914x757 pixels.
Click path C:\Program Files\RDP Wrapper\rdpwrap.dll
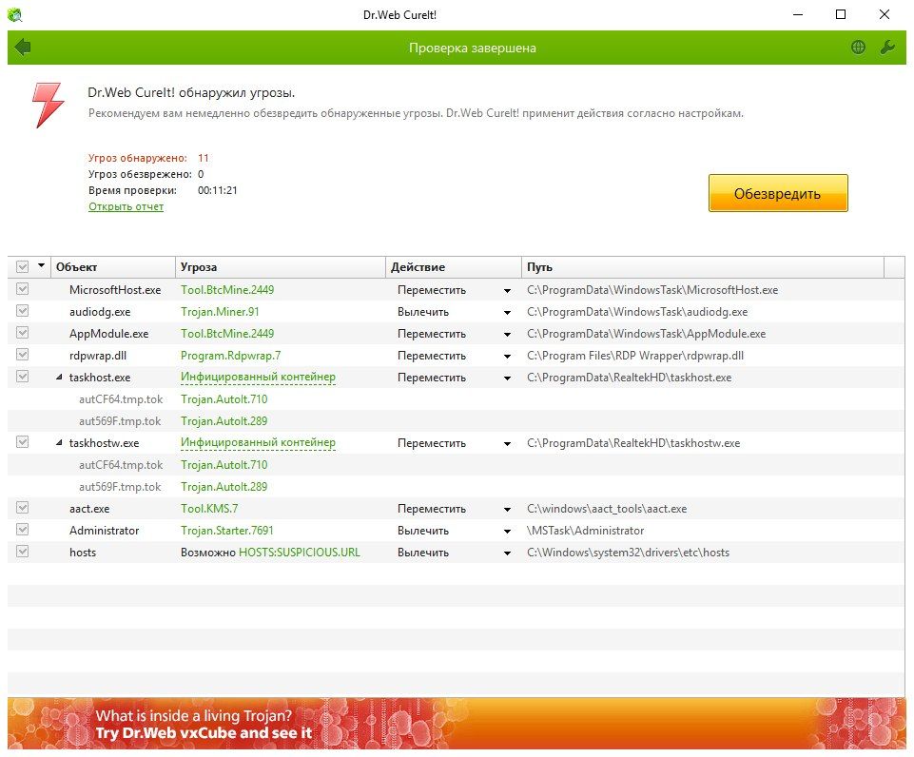tap(635, 356)
